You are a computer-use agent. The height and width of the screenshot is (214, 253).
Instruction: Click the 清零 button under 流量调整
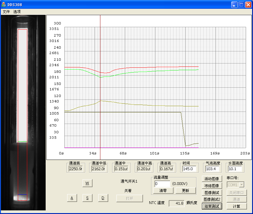pyautogui.click(x=163, y=190)
